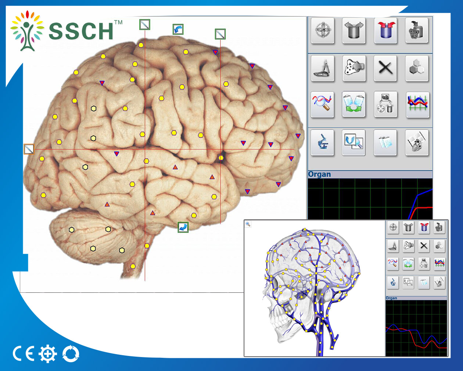
Task: Click the 'Organ' label in the main panel
Action: 319,174
